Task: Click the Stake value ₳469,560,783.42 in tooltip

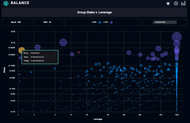Action: click(37, 57)
